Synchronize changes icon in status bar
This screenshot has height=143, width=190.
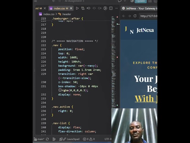click(x=47, y=139)
